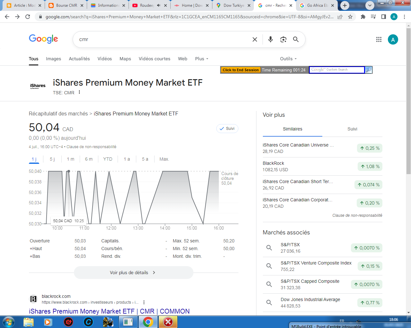411x328 pixels.
Task: Open Google account avatar on the page
Action: coord(393,39)
